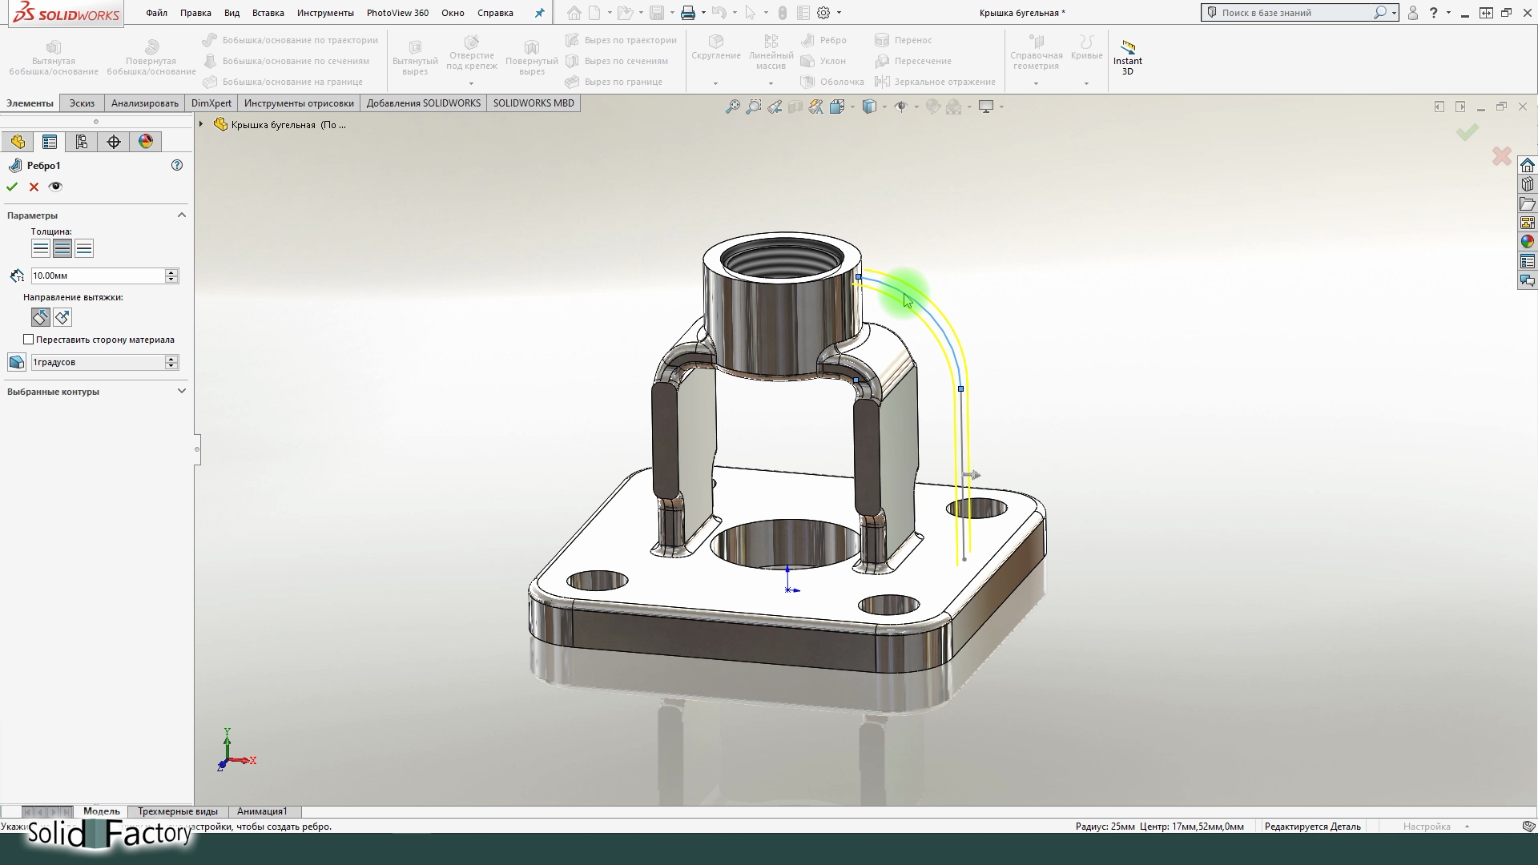Increase draft angle with up stepper arrow
The width and height of the screenshot is (1538, 865).
(x=171, y=359)
